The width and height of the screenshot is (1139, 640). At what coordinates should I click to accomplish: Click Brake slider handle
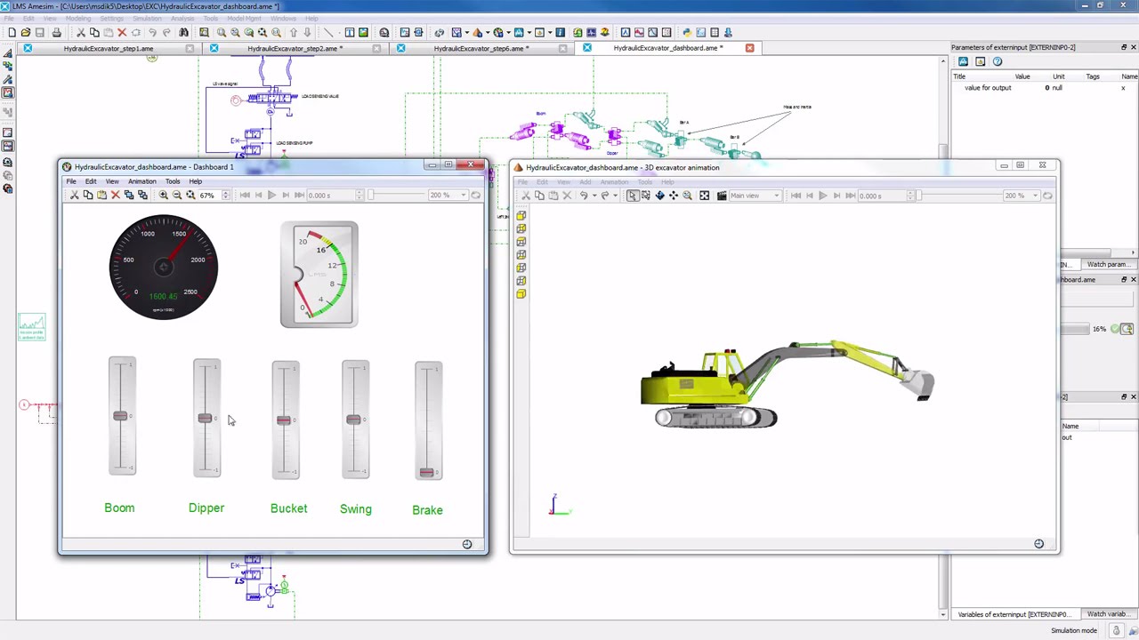click(x=426, y=472)
